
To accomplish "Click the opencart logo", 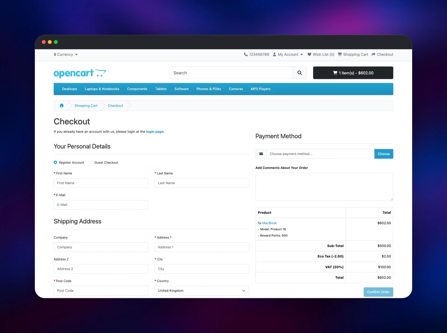I will coord(80,73).
